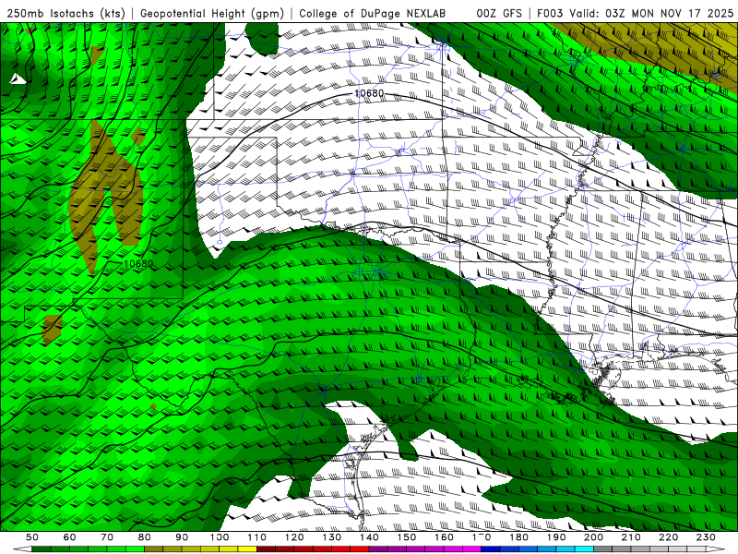Click the '210' color bar label

(631, 537)
